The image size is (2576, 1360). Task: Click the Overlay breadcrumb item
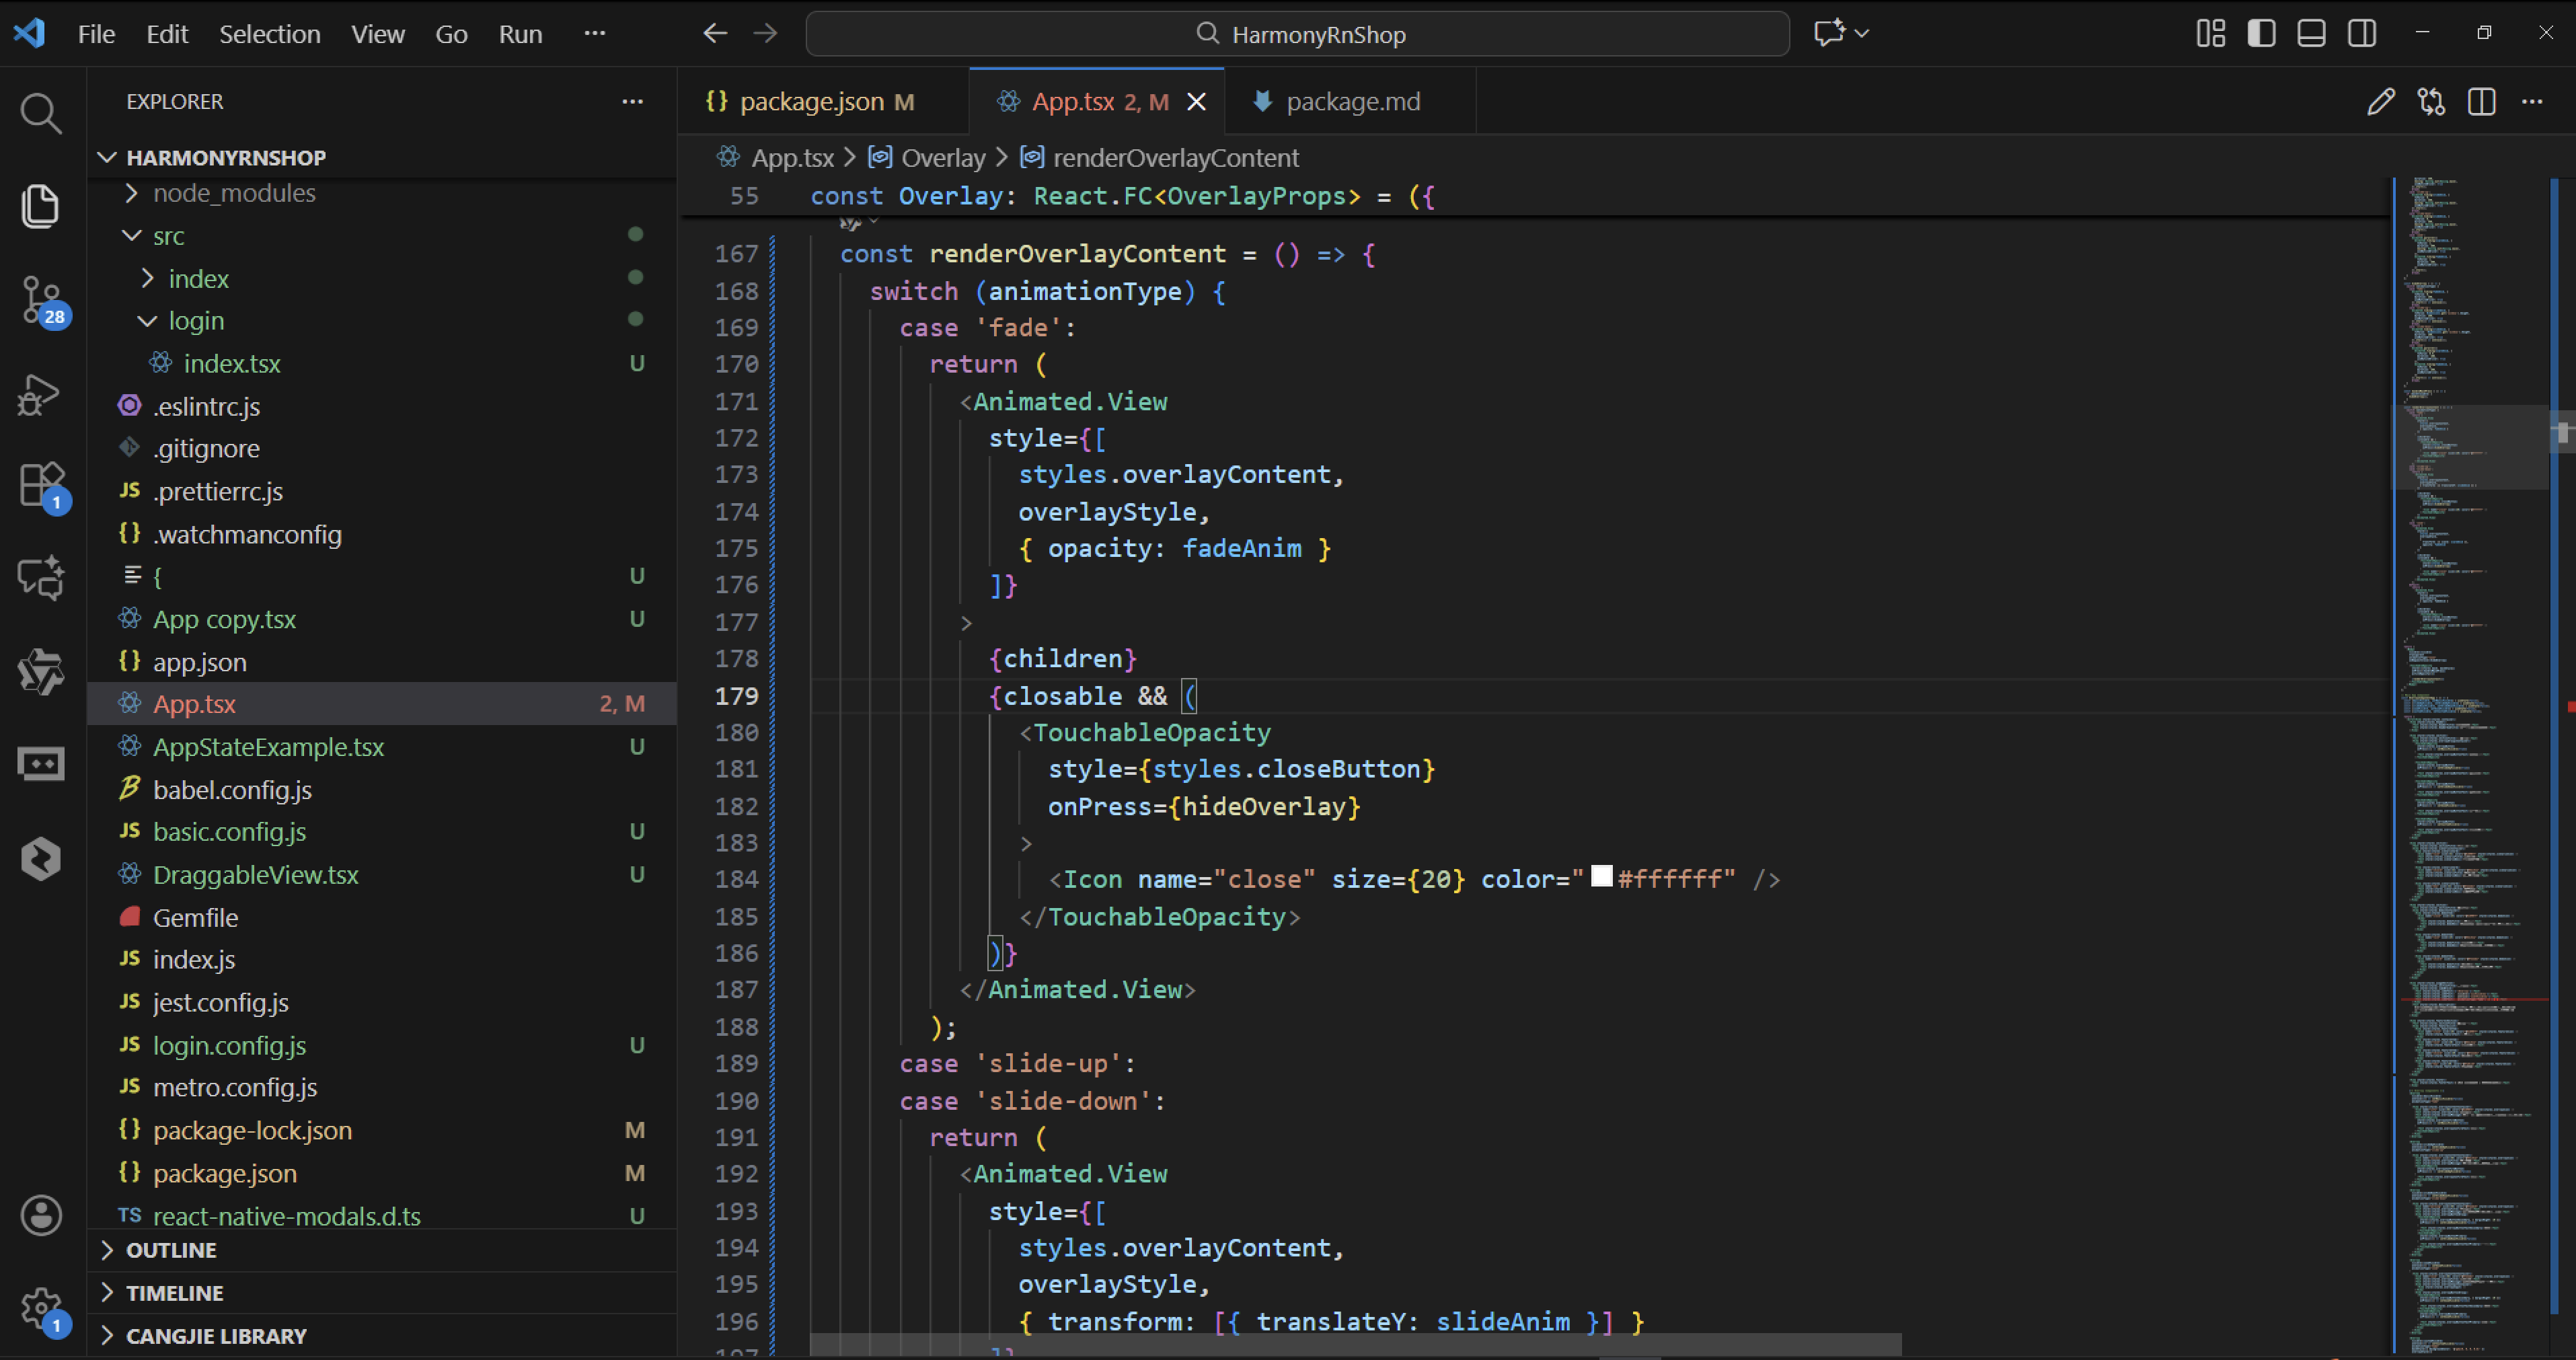pyautogui.click(x=942, y=158)
